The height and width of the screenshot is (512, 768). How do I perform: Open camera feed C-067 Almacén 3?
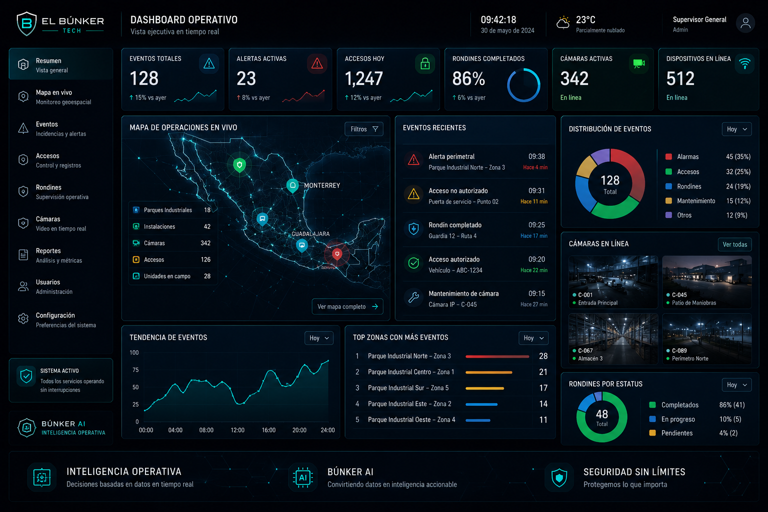pyautogui.click(x=613, y=338)
